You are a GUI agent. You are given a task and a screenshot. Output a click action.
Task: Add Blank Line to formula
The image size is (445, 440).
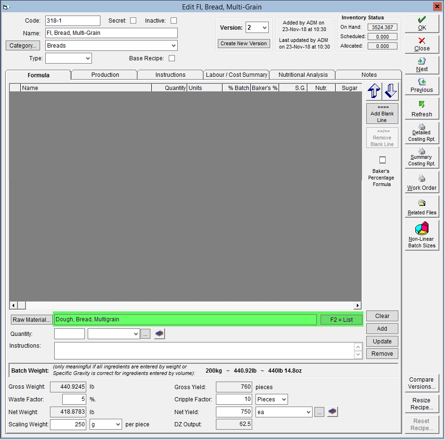point(382,114)
